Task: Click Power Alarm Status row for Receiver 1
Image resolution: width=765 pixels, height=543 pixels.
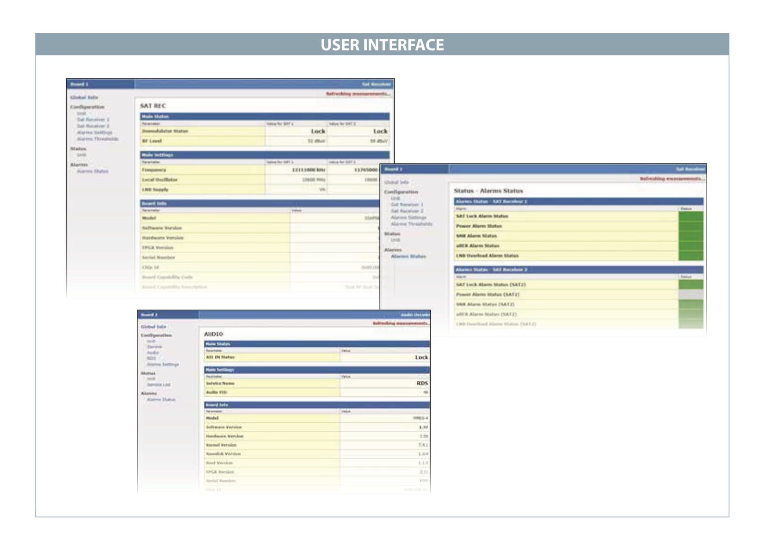Action: (578, 226)
